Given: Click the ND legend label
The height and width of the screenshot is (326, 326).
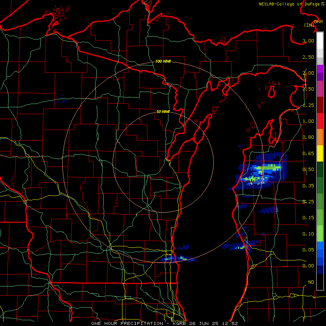Looking at the screenshot, I should coord(311,282).
